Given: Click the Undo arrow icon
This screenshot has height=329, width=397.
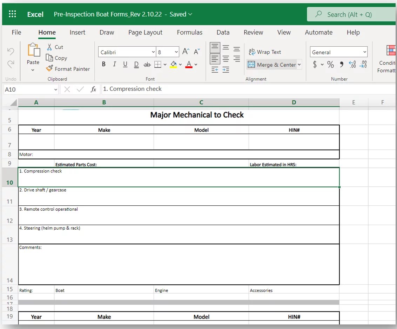Looking at the screenshot, I should coord(11,51).
